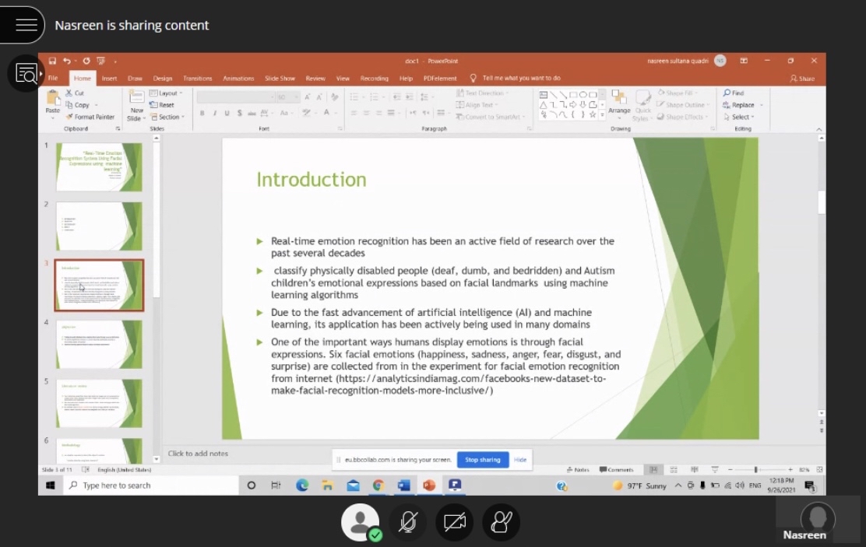Open the Shape Outline dropdown
Viewport: 866px width, 547px height.
tap(683, 105)
